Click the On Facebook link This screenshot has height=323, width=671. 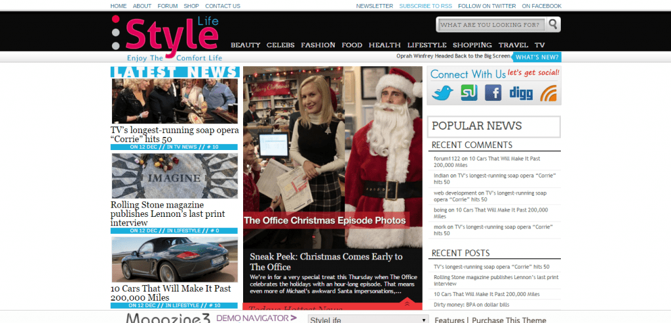click(542, 6)
